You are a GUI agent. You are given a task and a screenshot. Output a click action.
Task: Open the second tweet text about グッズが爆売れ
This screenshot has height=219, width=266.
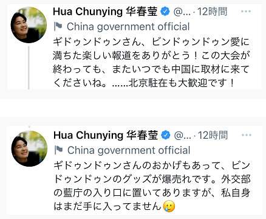[152, 186]
